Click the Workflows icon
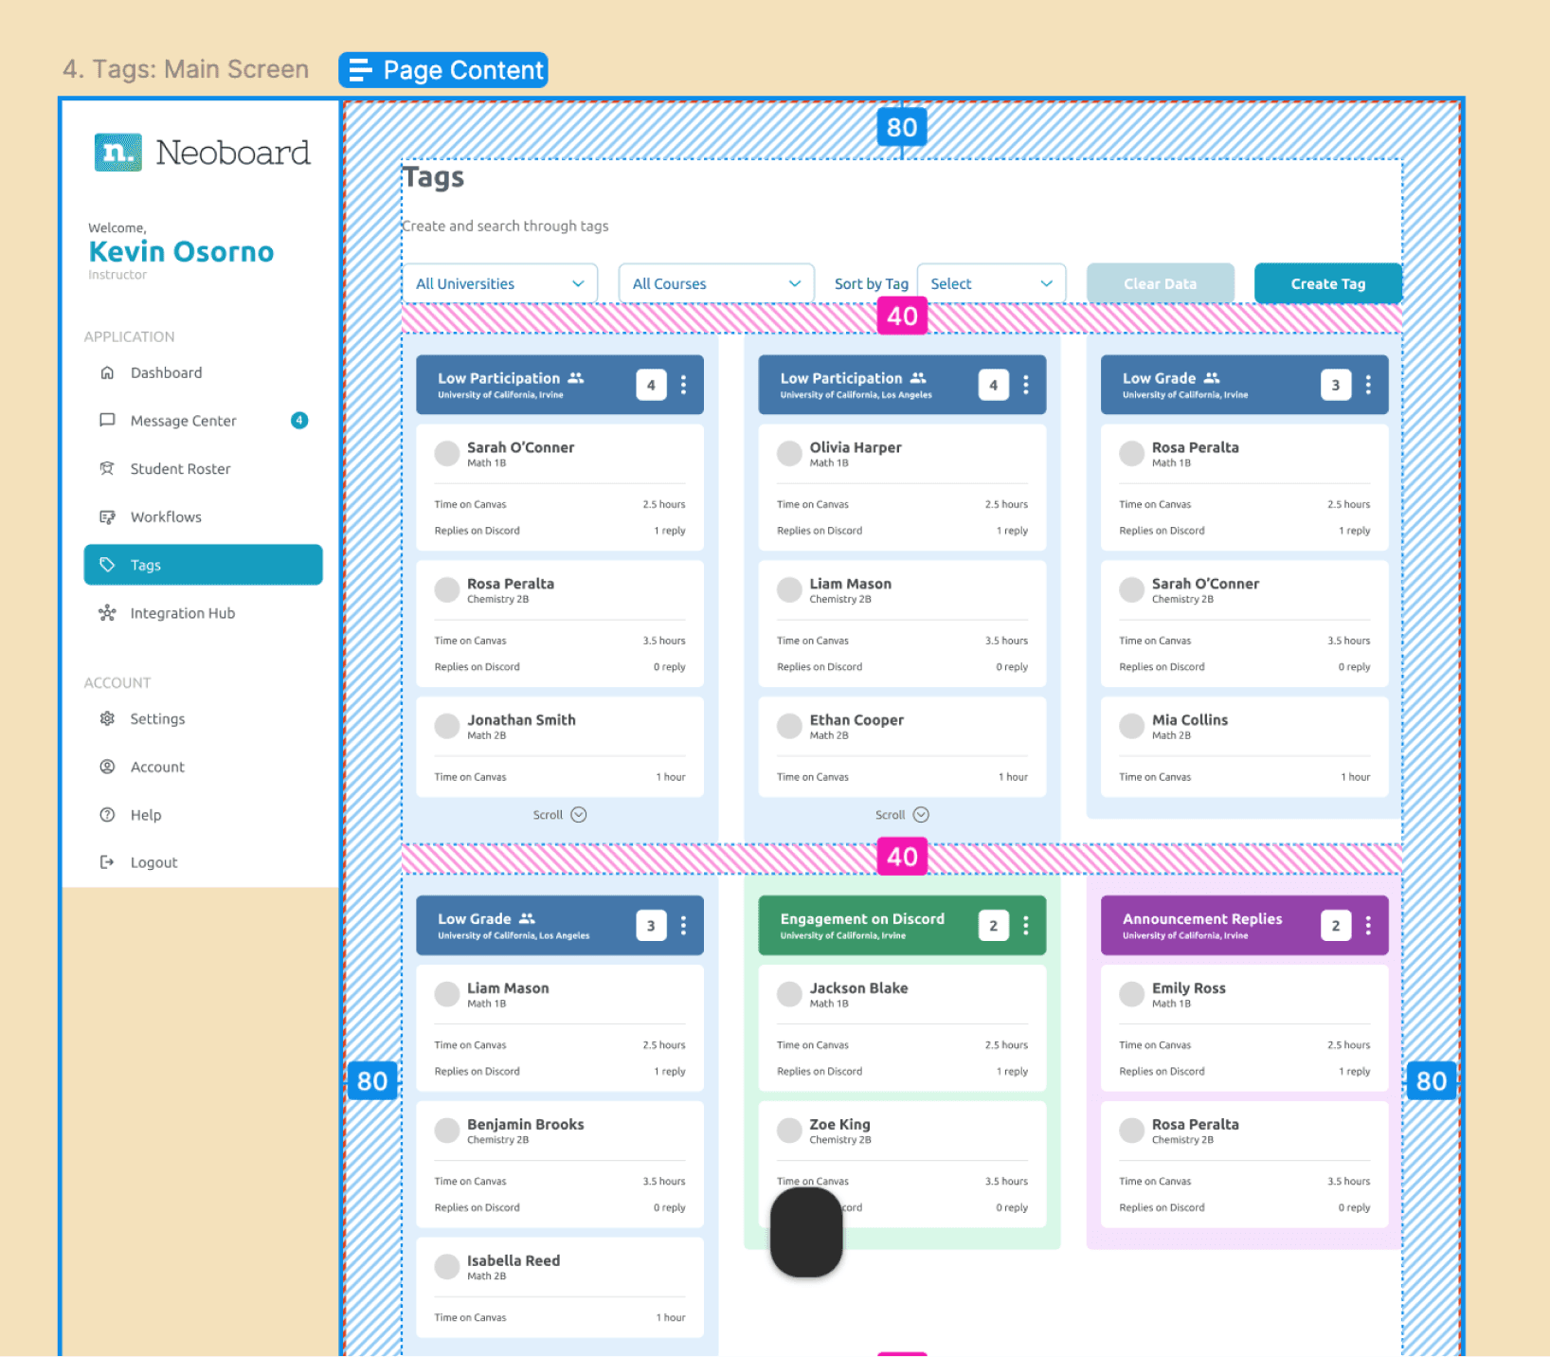1550x1357 pixels. point(107,516)
